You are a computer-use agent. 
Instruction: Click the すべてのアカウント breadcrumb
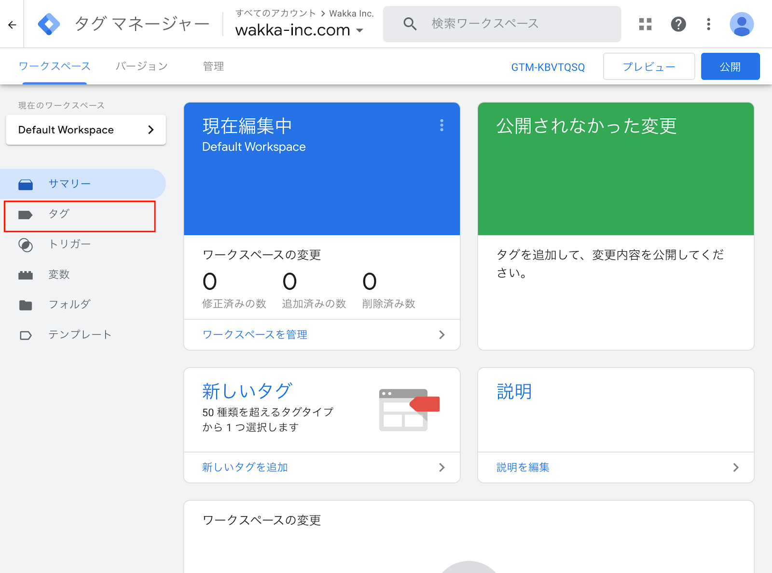click(276, 14)
